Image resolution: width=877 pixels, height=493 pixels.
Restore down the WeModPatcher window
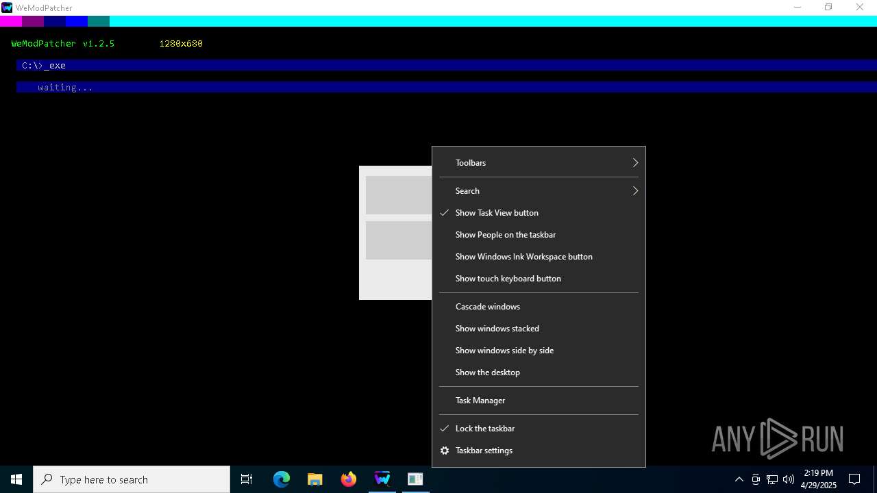pyautogui.click(x=828, y=8)
